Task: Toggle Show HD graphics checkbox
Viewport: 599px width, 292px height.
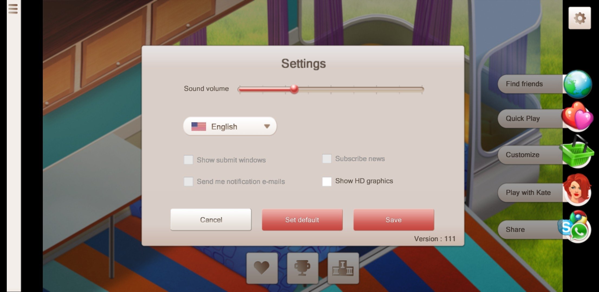Action: tap(327, 181)
